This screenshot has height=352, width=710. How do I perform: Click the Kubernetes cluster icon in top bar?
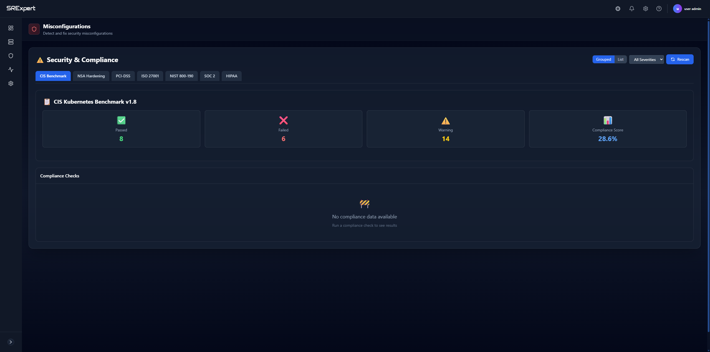click(617, 8)
